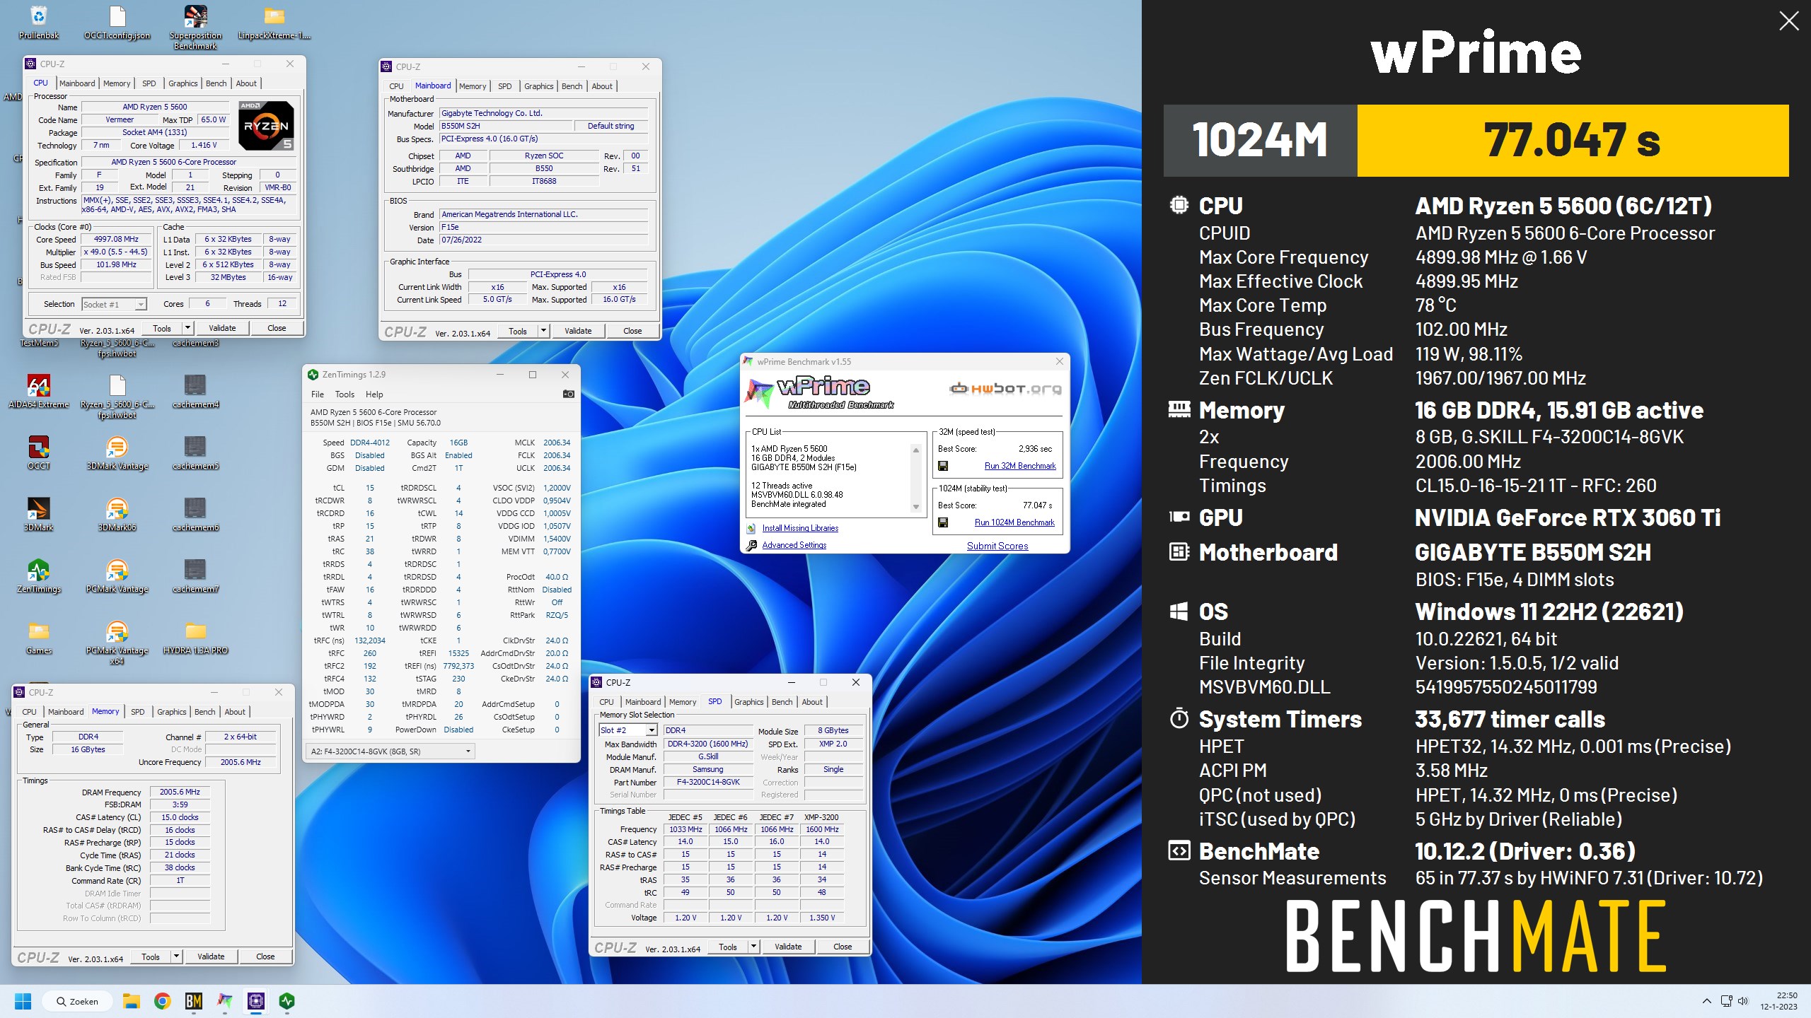Viewport: 1811px width, 1018px height.
Task: Expand Tools arrow in CPU-Z SPD window
Action: coord(753,947)
